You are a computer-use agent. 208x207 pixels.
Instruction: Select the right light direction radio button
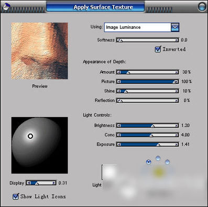(167, 162)
